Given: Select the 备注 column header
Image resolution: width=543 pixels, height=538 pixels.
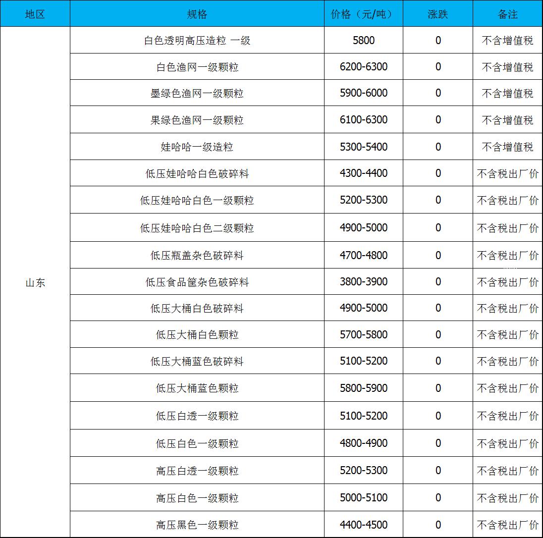Looking at the screenshot, I should (x=507, y=14).
